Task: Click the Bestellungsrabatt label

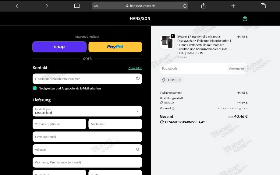Action: [x=172, y=98]
